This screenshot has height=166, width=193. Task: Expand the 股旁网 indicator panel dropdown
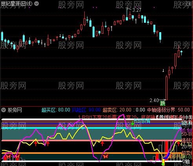[x=4, y=110]
